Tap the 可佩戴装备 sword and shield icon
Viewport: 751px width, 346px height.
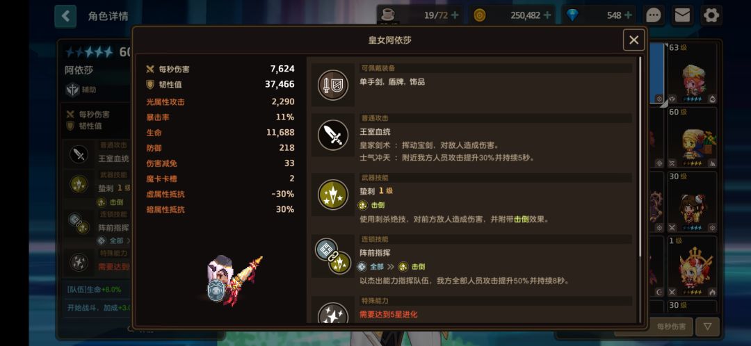point(333,85)
